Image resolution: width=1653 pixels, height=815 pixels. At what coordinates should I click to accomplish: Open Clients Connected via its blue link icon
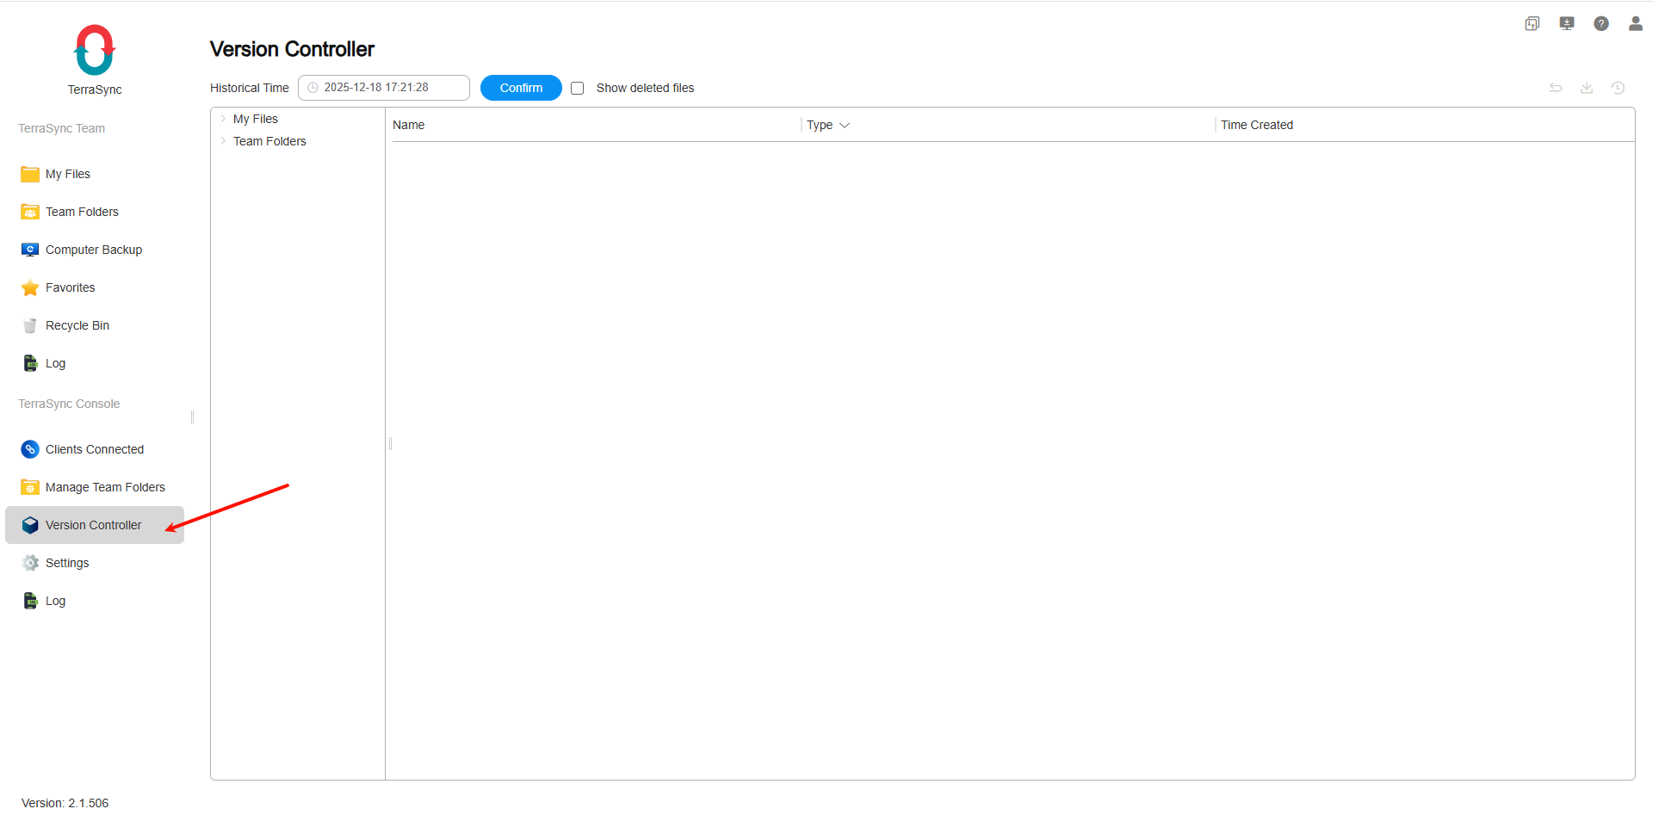click(30, 449)
